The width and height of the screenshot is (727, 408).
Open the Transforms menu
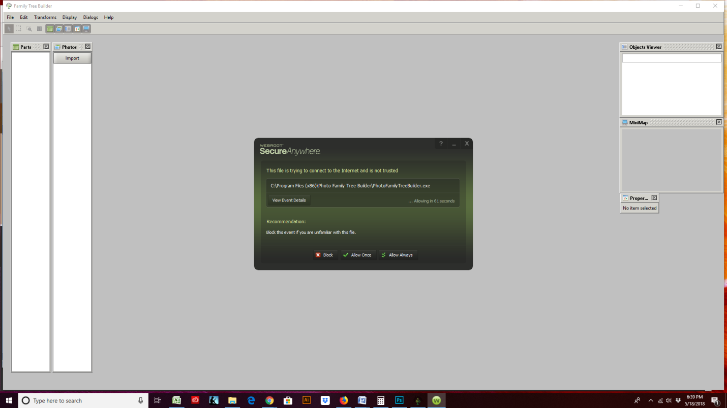pos(45,17)
